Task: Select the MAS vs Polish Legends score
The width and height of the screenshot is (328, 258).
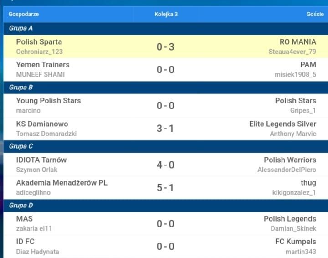Action: click(x=165, y=224)
